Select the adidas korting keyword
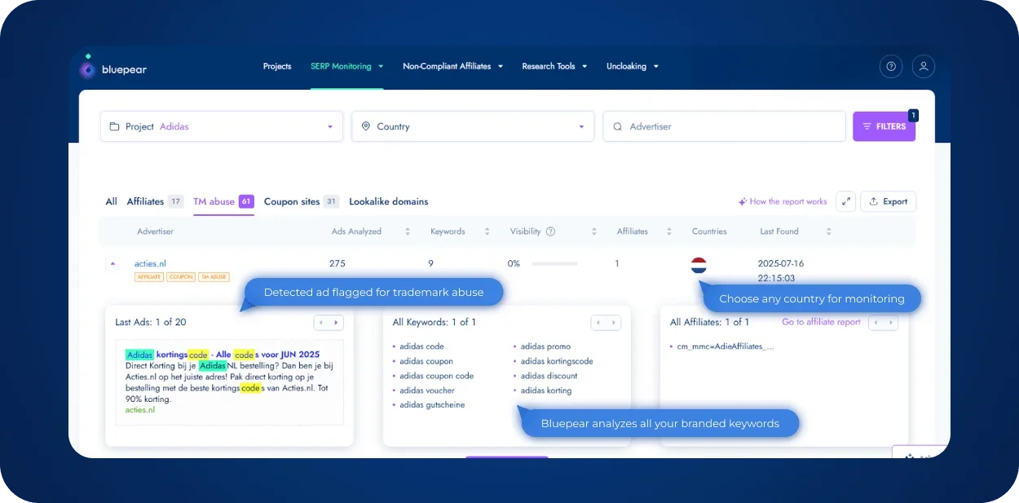The height and width of the screenshot is (503, 1019). tap(546, 390)
